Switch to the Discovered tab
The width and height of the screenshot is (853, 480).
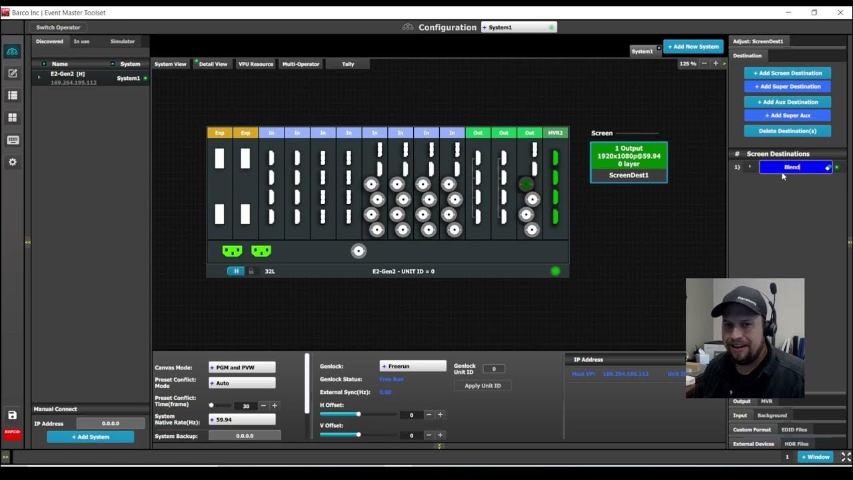click(x=49, y=41)
